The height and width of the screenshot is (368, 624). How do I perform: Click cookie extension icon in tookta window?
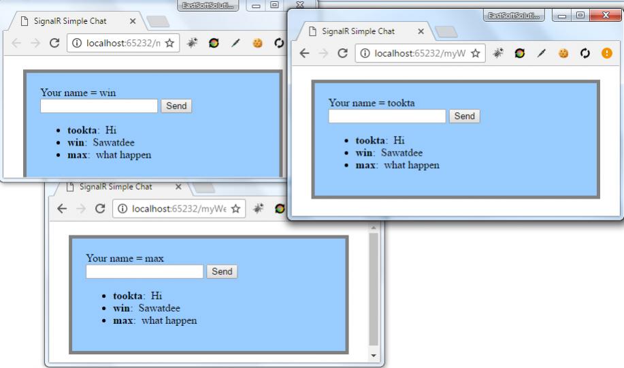coord(563,53)
